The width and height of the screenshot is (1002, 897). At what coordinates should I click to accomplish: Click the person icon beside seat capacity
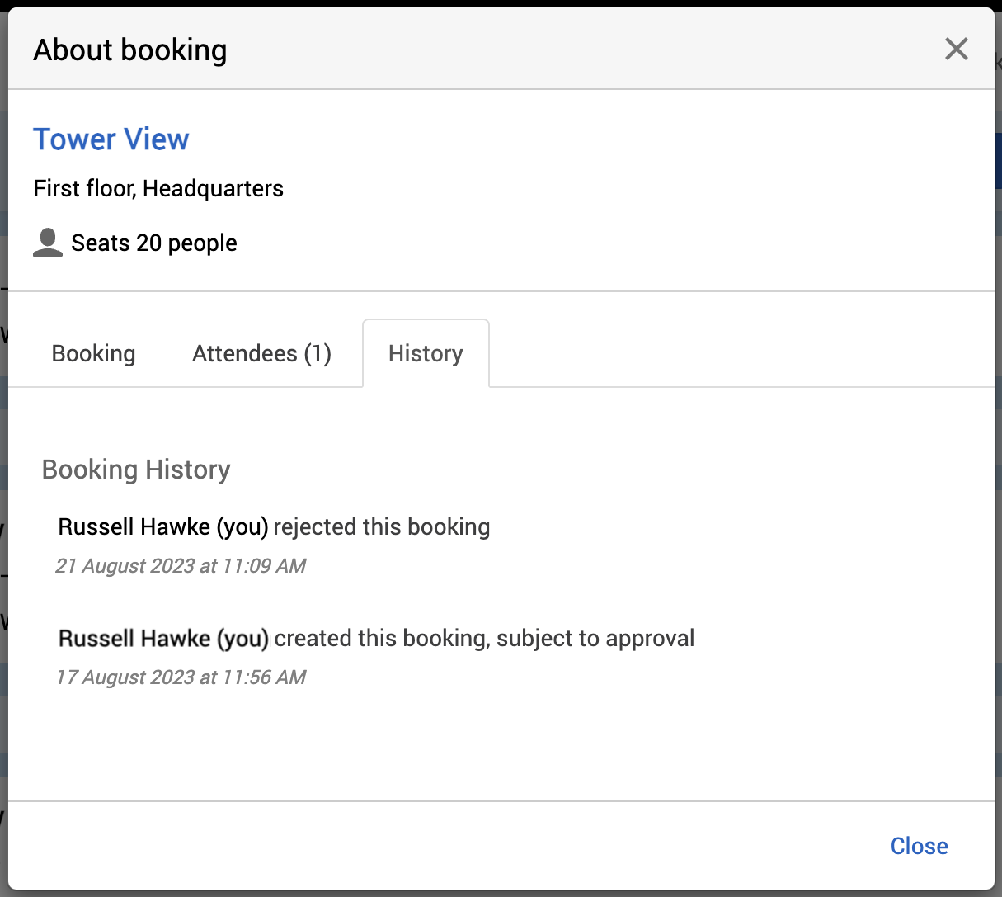click(48, 243)
